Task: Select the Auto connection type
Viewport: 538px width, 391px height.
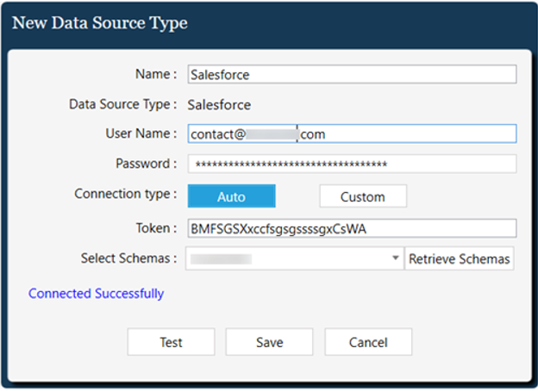Action: 231,196
